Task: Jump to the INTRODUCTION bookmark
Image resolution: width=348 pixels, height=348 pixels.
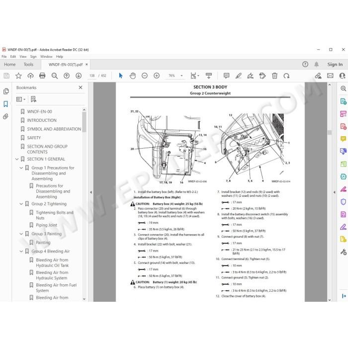Action: [42, 120]
